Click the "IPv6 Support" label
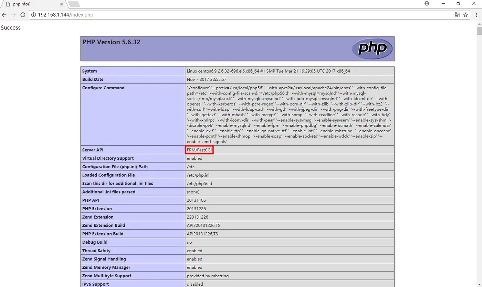Viewport: 482px width, 287px height. 95,284
